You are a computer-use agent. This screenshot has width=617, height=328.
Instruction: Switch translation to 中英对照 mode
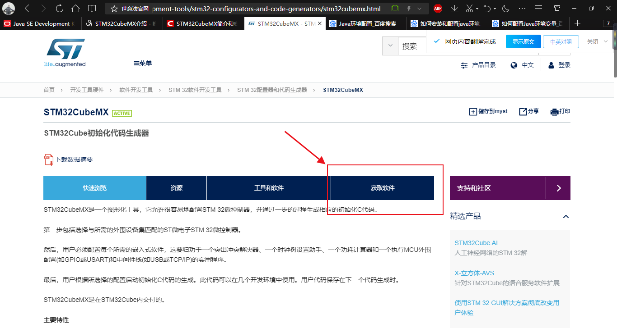point(561,41)
